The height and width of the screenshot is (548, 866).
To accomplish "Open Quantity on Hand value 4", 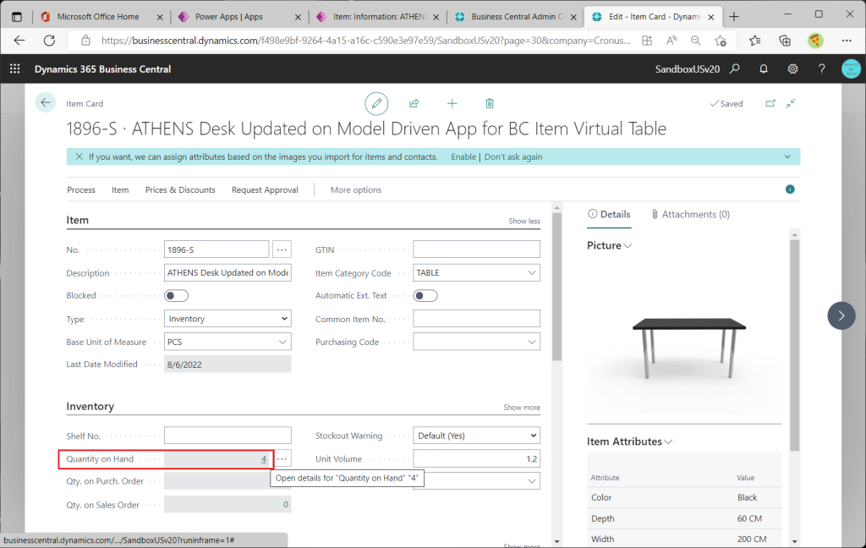I will 264,459.
